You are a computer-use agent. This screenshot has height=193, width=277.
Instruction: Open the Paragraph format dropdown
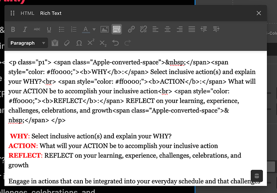click(x=28, y=43)
